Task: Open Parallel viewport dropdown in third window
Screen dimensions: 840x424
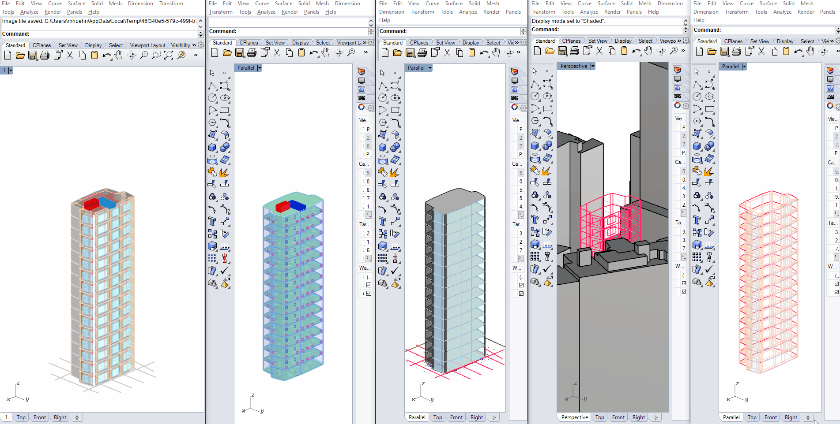Action: 430,68
